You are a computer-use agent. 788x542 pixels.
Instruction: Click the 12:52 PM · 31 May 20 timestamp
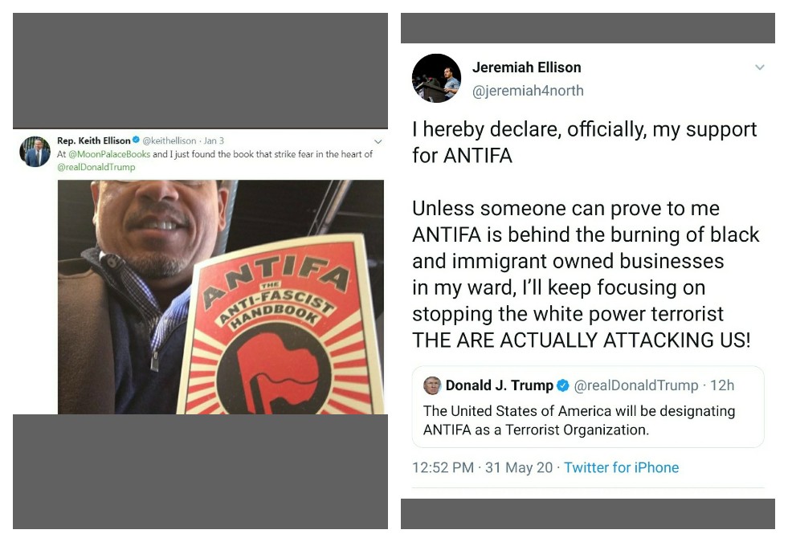pyautogui.click(x=482, y=467)
